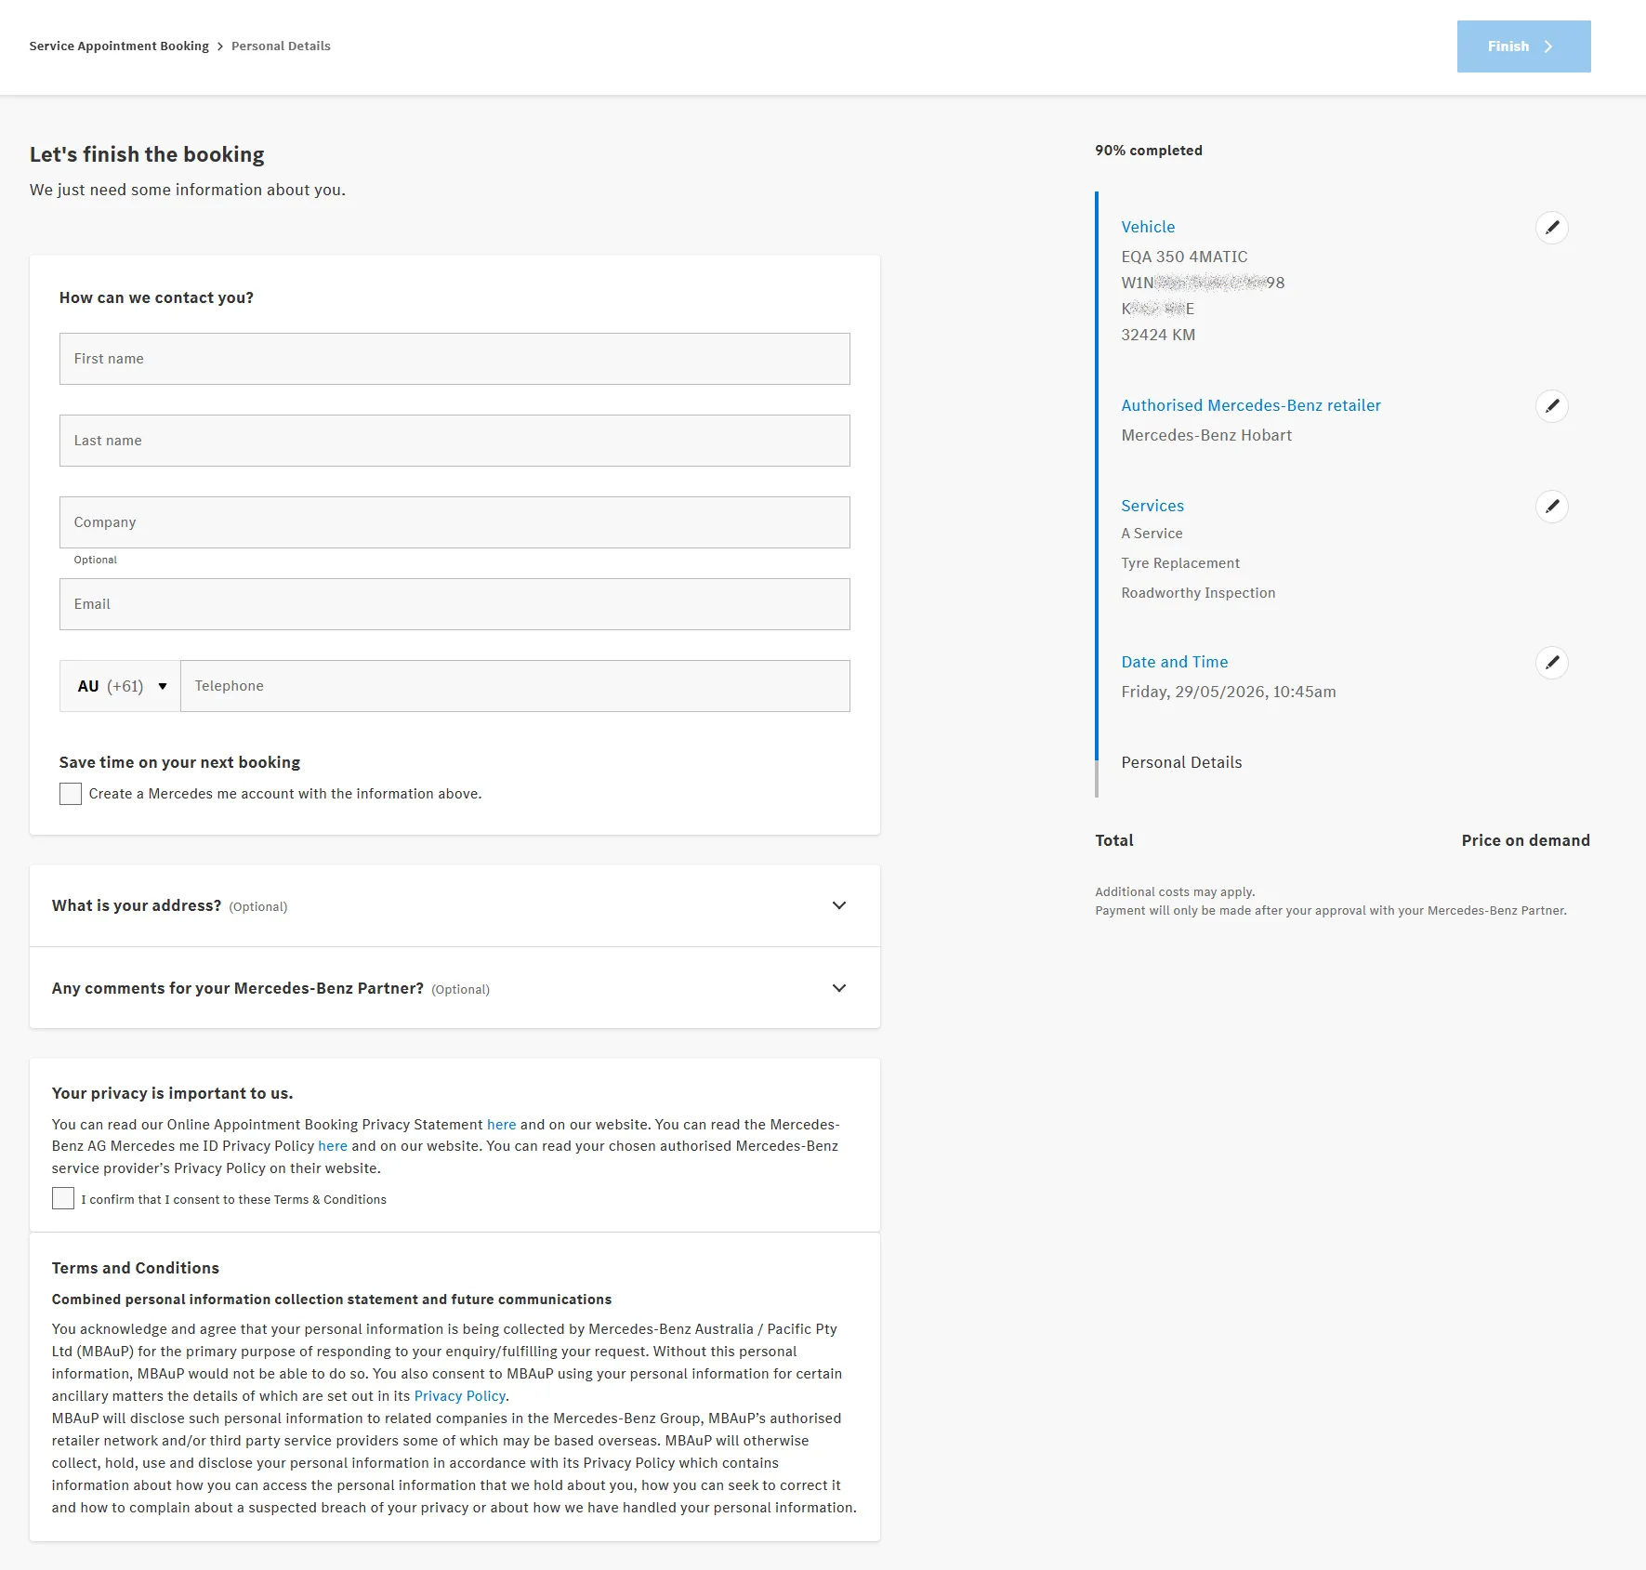1646x1570 pixels.
Task: Open the Date and Time step link
Action: [1175, 662]
